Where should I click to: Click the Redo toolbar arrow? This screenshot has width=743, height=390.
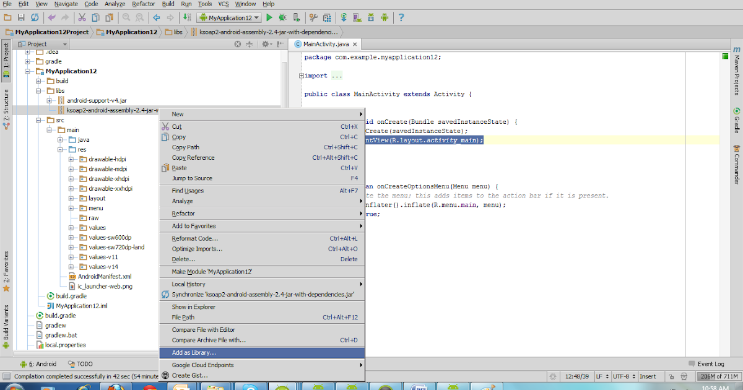pos(64,18)
